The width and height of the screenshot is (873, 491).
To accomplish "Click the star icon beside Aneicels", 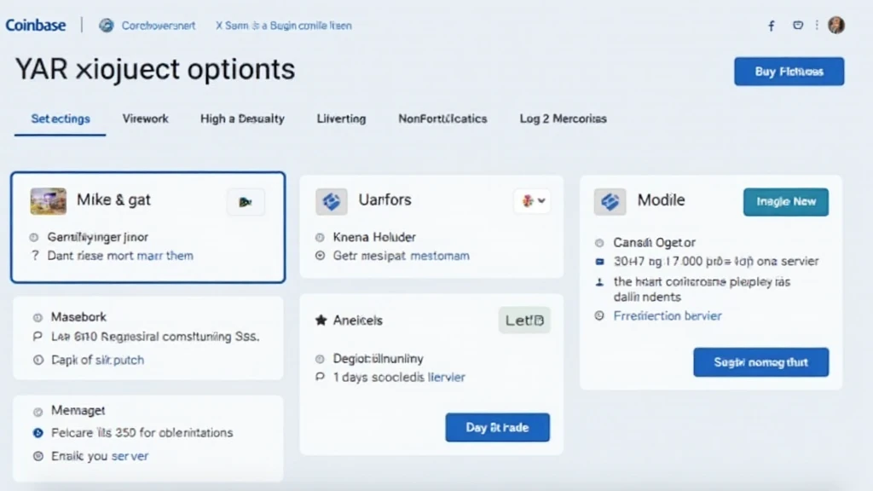I will (x=321, y=321).
